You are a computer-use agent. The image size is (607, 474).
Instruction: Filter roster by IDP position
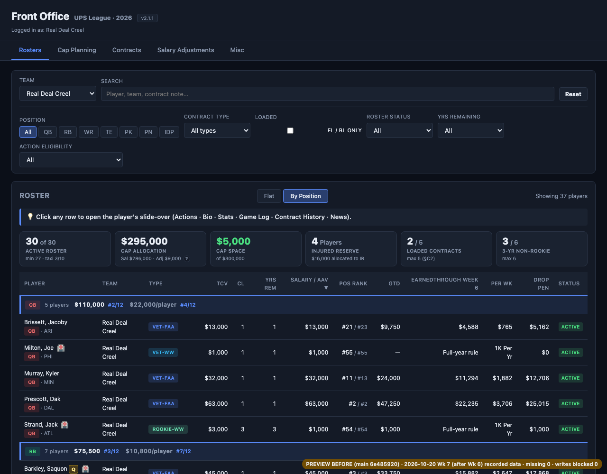coord(169,132)
